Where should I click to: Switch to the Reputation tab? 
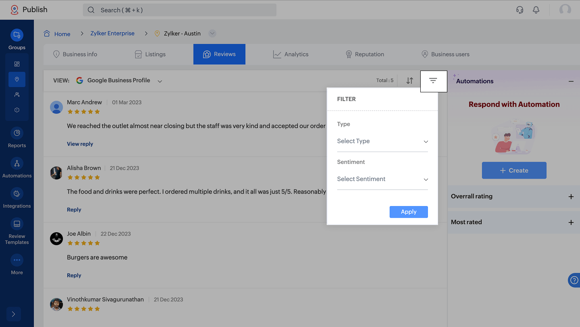pos(365,54)
